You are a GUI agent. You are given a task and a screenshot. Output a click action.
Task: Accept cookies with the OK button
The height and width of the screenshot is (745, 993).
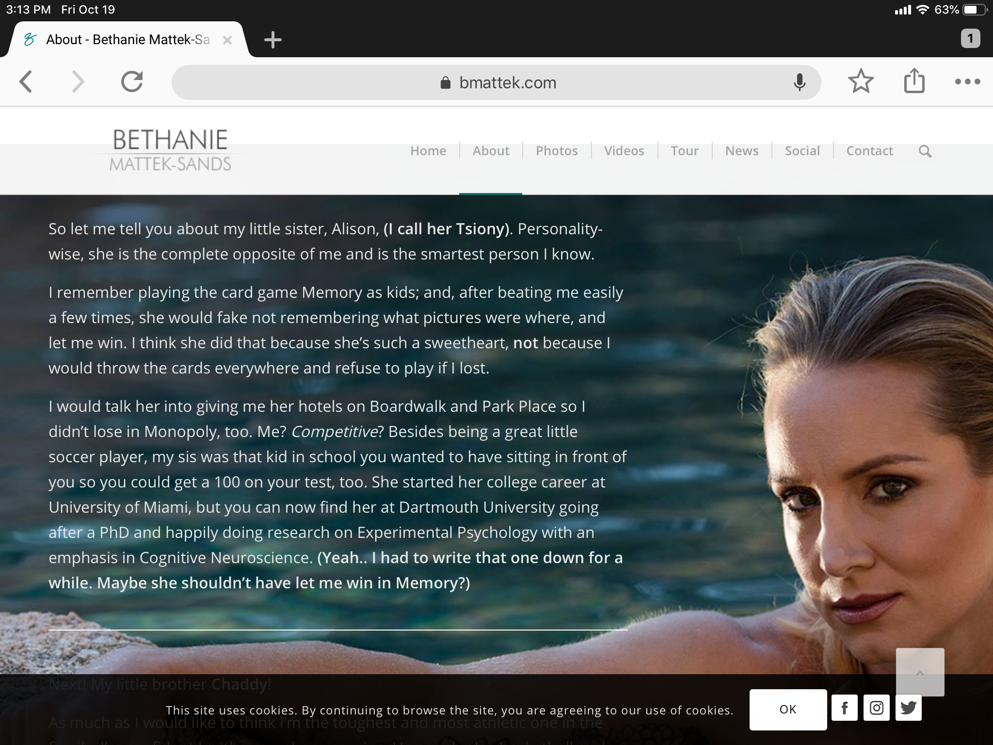[x=788, y=709]
